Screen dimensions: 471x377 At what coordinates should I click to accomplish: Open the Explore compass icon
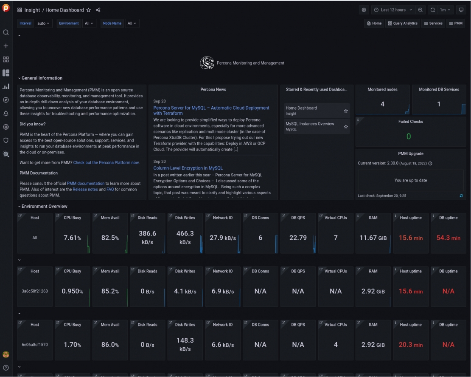(6, 100)
